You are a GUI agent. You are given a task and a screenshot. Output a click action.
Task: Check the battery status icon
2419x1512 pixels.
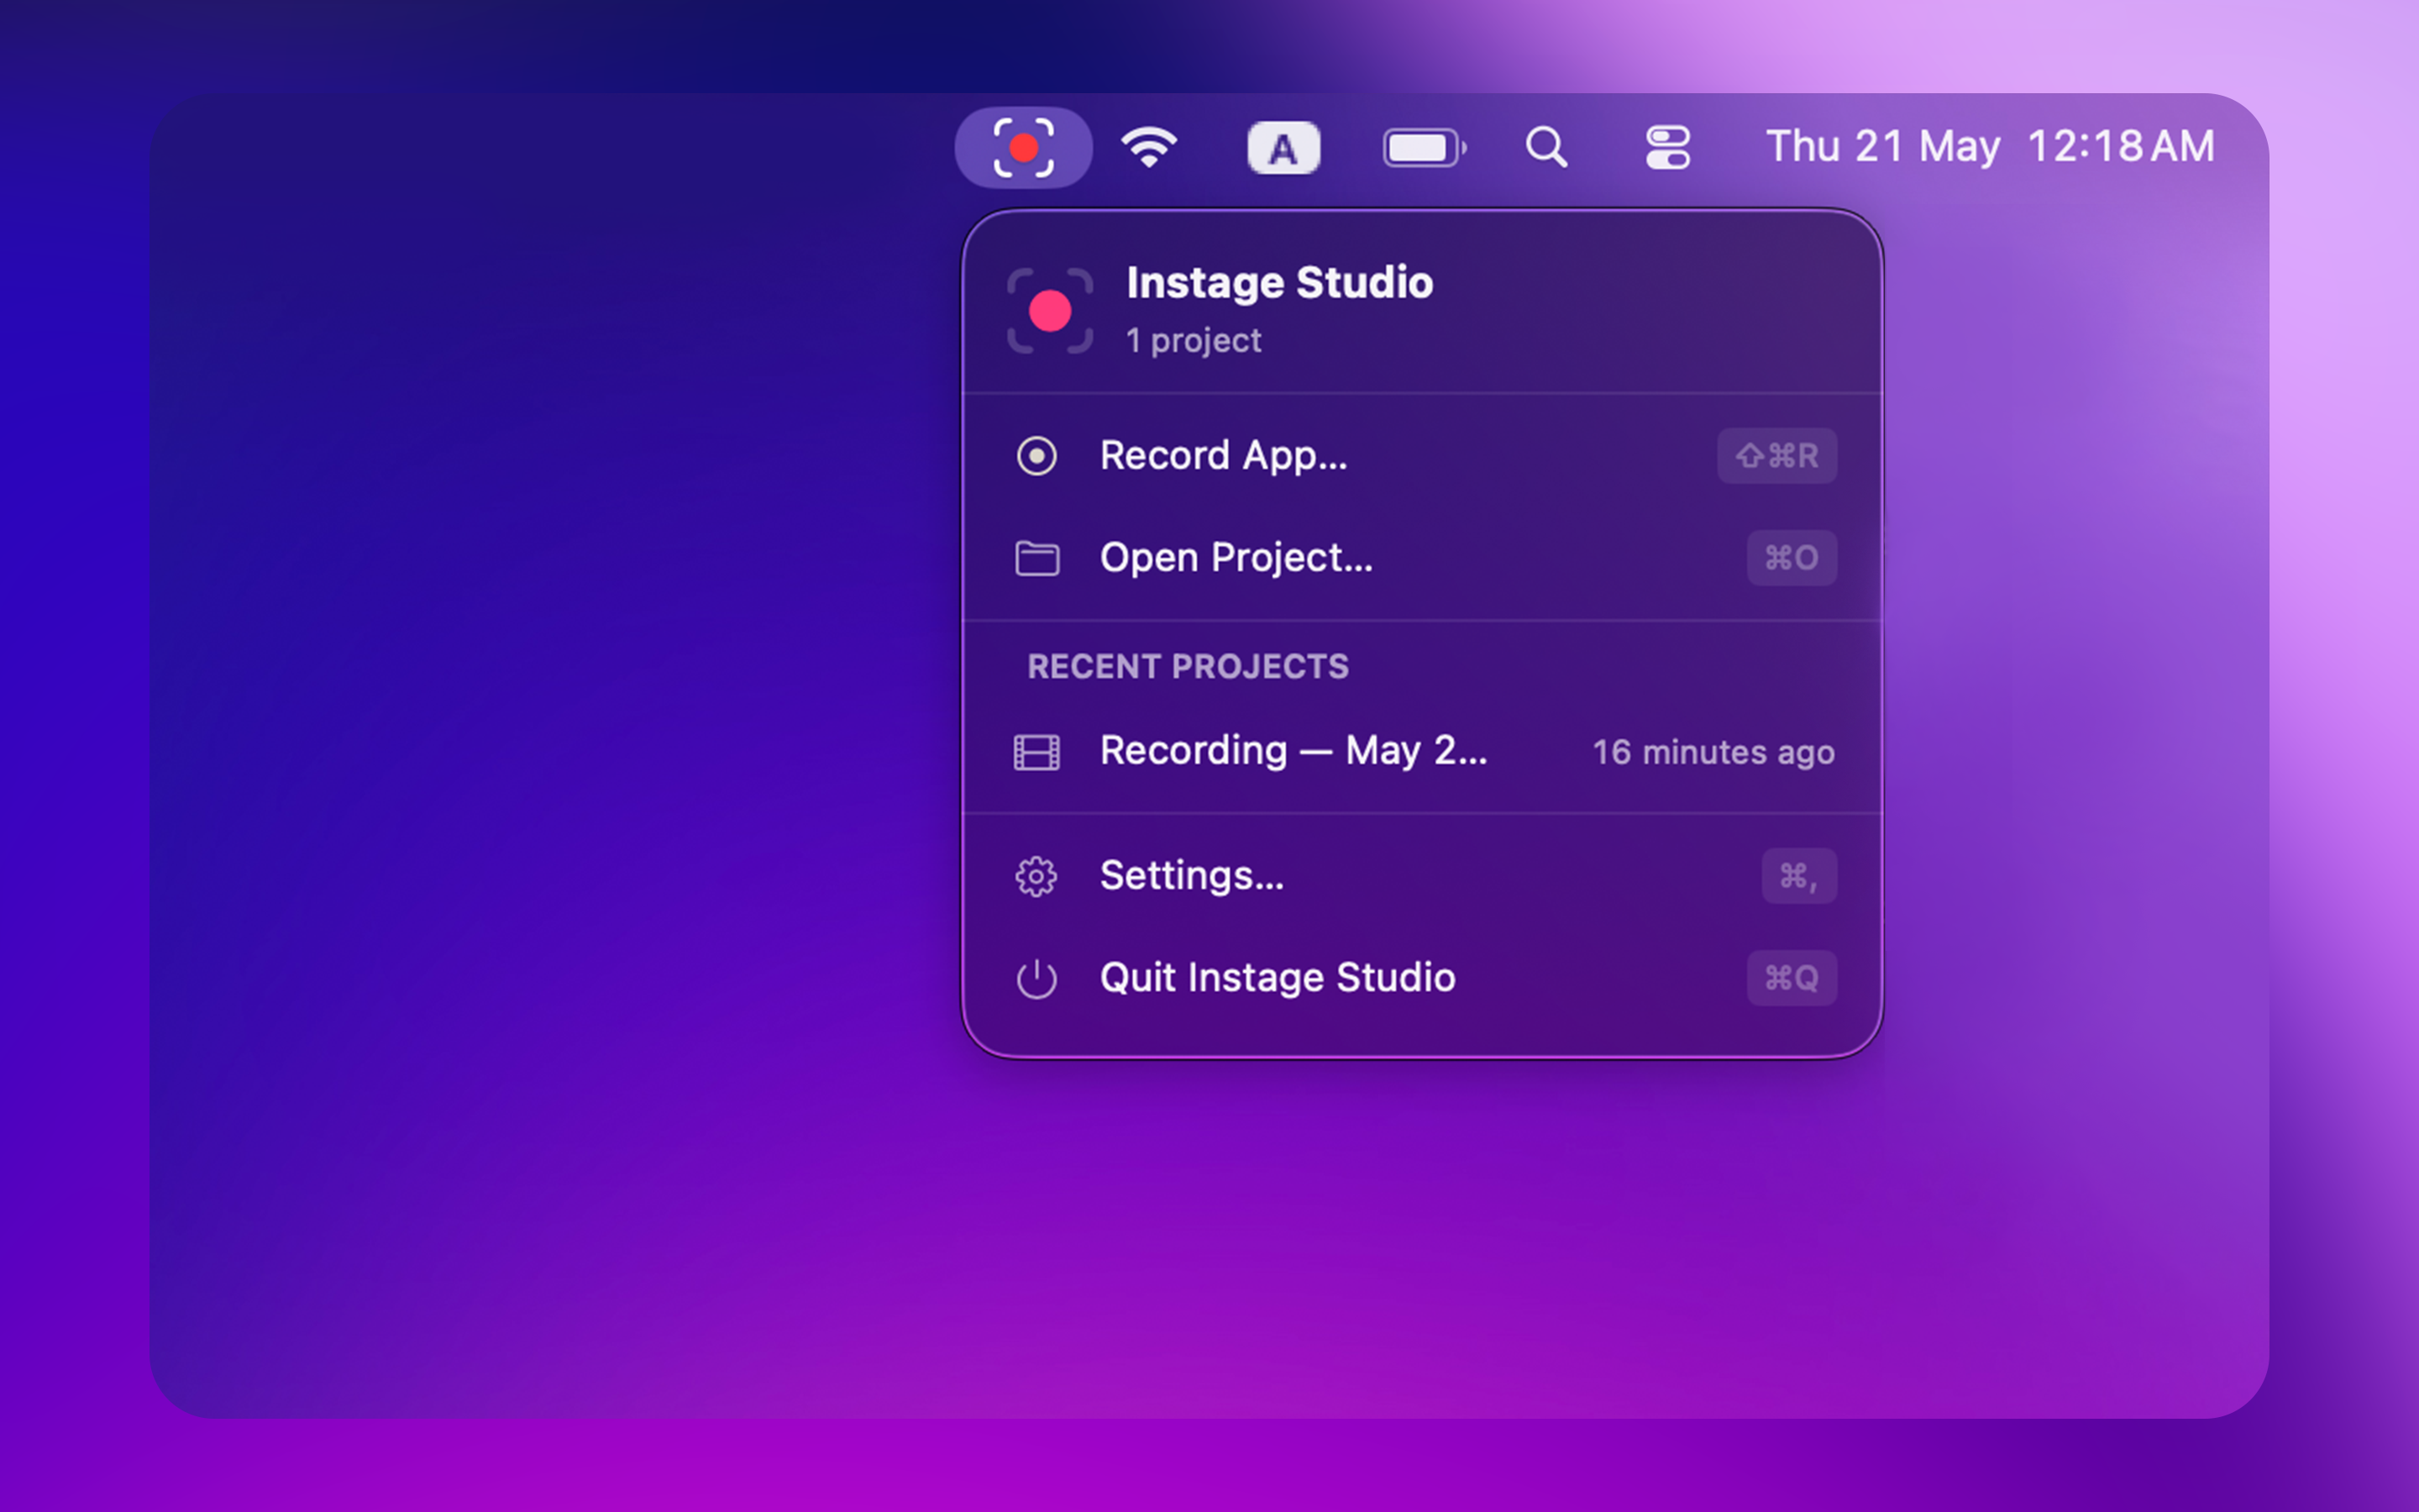pos(1425,148)
